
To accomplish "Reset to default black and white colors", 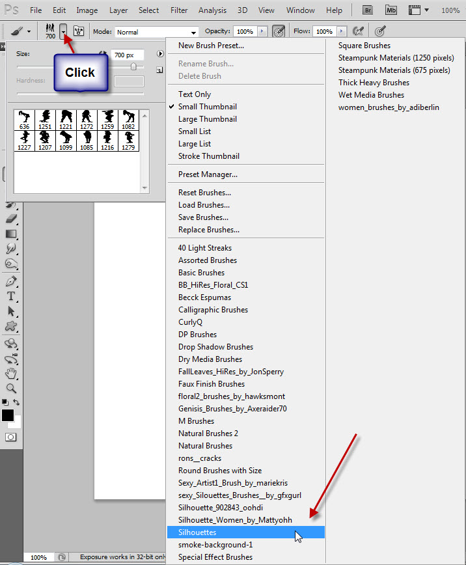I will (x=5, y=402).
